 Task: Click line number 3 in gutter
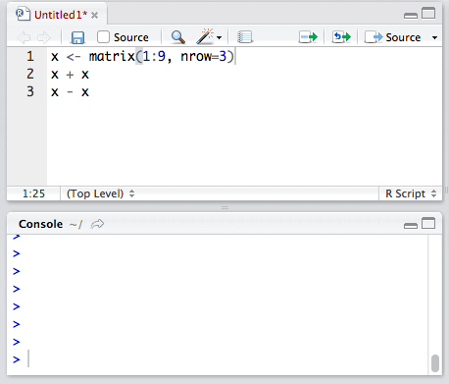[30, 91]
